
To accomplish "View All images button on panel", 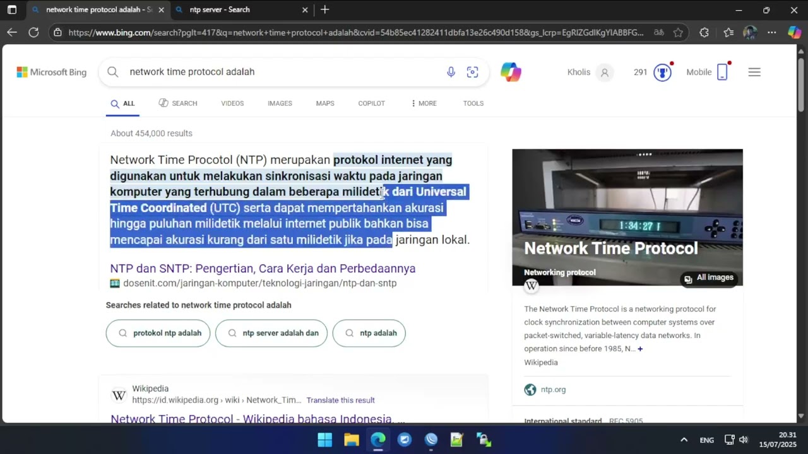I will point(709,278).
